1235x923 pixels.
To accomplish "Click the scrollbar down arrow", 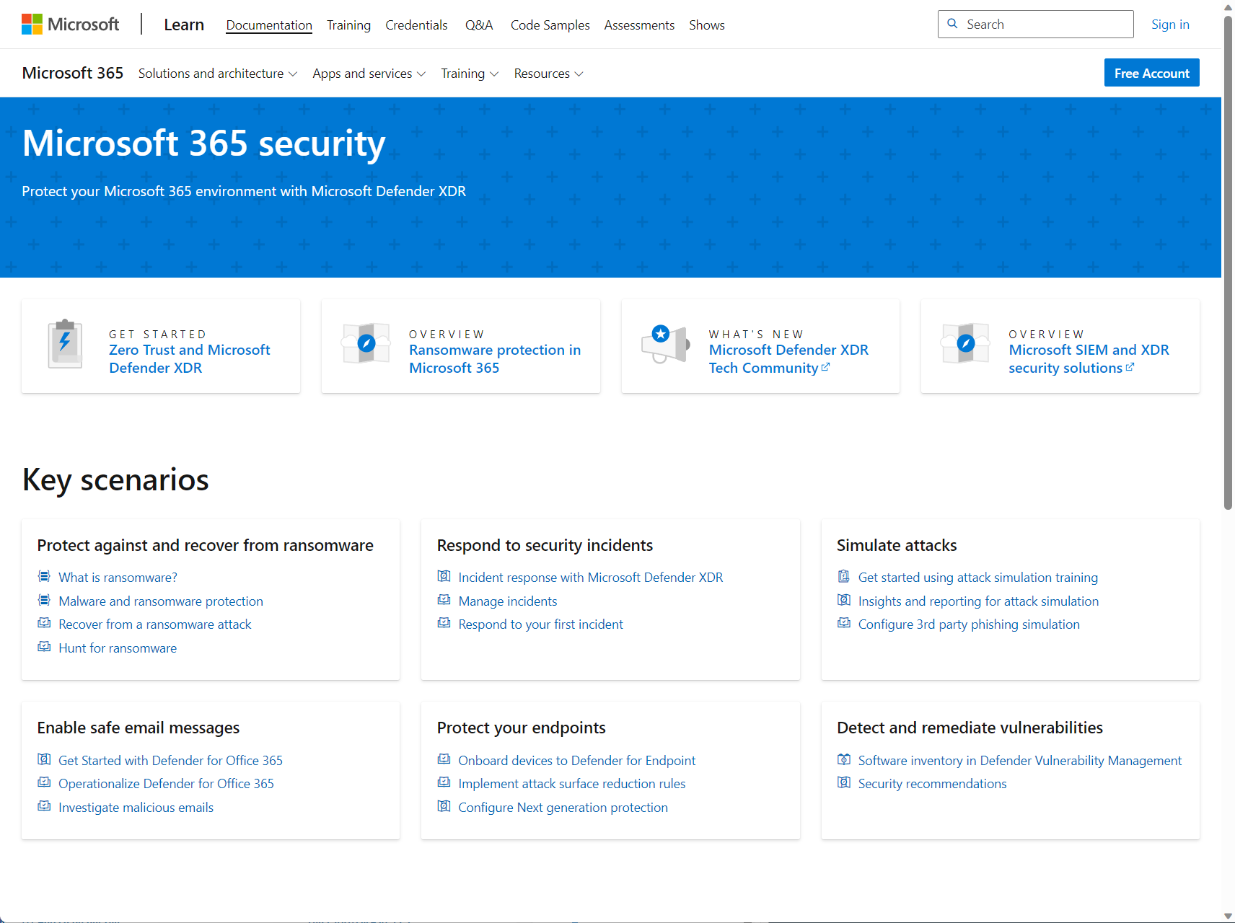I will coord(1228,916).
